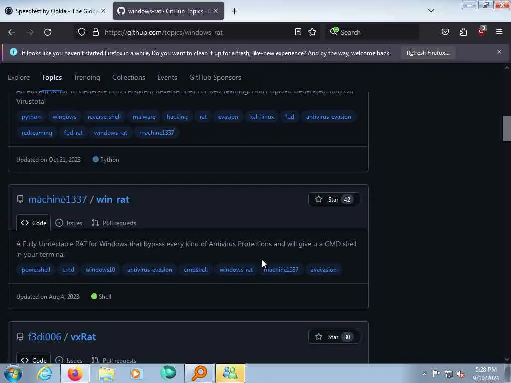Focus the Search box in toolbar
The image size is (511, 383).
click(x=371, y=32)
